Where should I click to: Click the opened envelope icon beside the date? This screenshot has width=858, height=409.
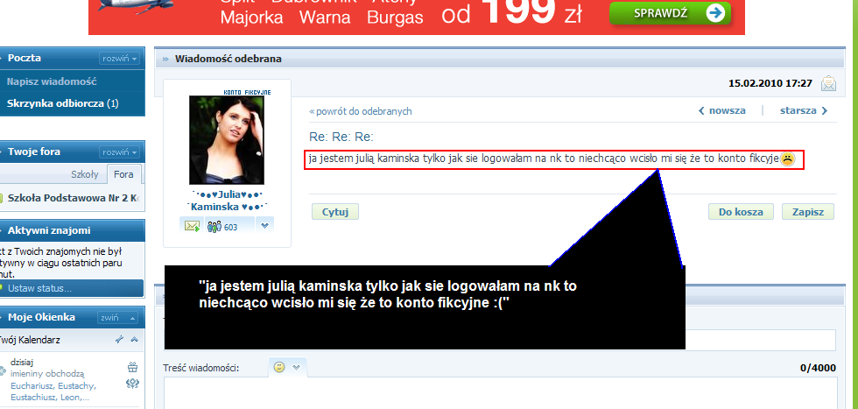coord(828,83)
